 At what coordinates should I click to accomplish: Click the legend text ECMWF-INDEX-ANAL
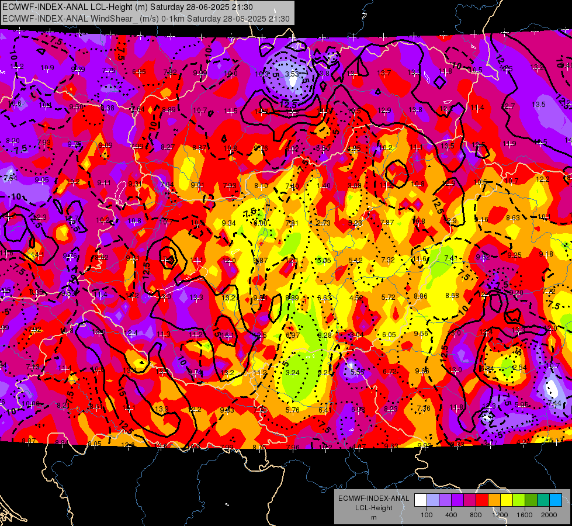(374, 499)
